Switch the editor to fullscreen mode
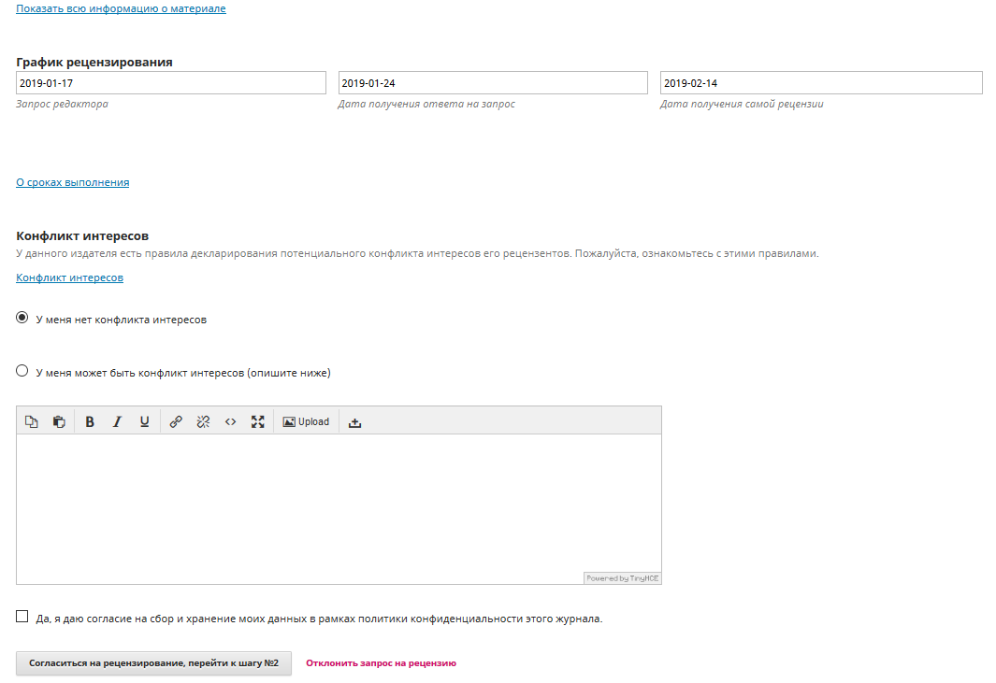This screenshot has height=683, width=996. point(257,421)
